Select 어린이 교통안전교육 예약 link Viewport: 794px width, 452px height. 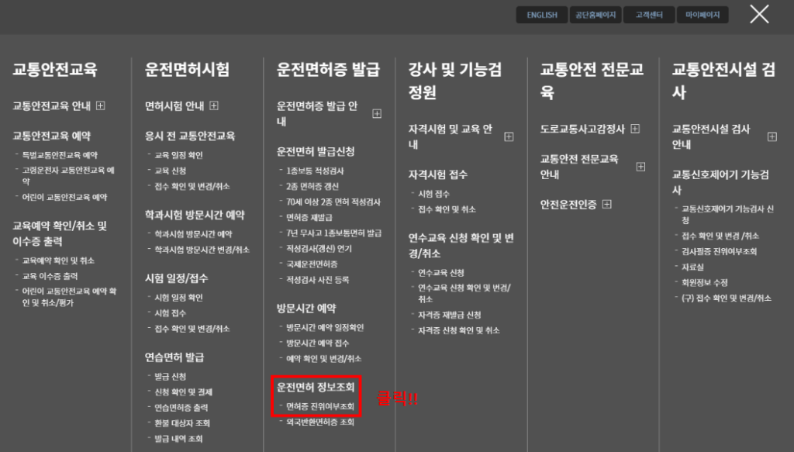(64, 197)
